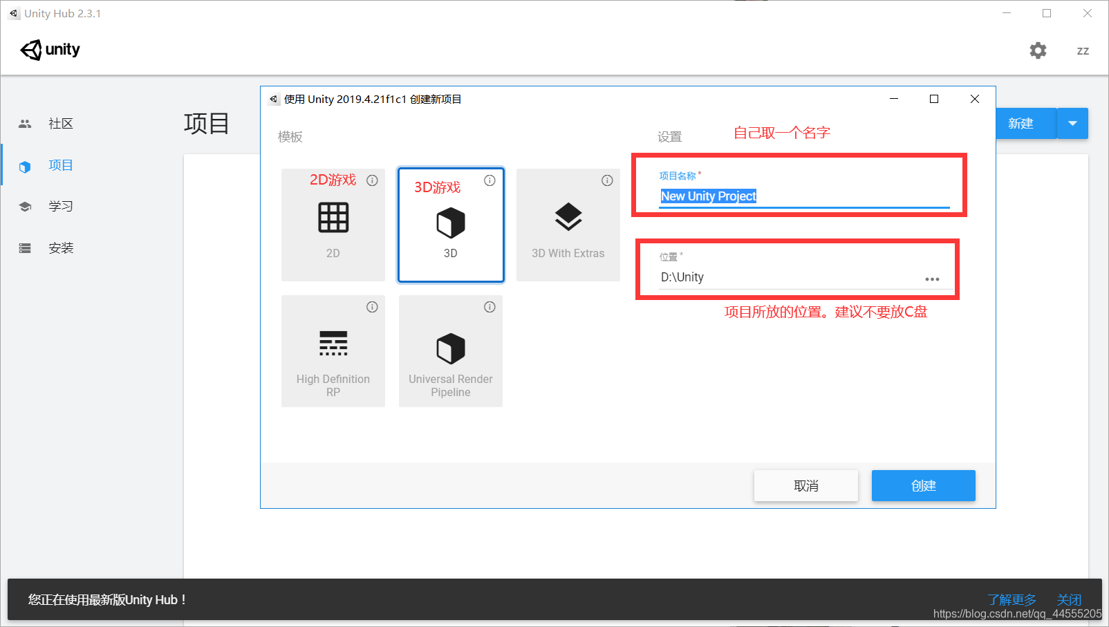Click the 2D grid icon

[x=333, y=218]
